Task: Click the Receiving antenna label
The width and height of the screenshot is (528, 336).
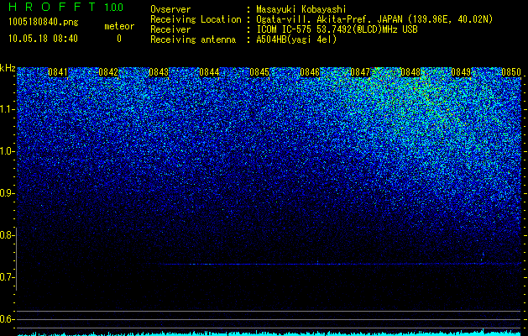Action: (x=193, y=39)
